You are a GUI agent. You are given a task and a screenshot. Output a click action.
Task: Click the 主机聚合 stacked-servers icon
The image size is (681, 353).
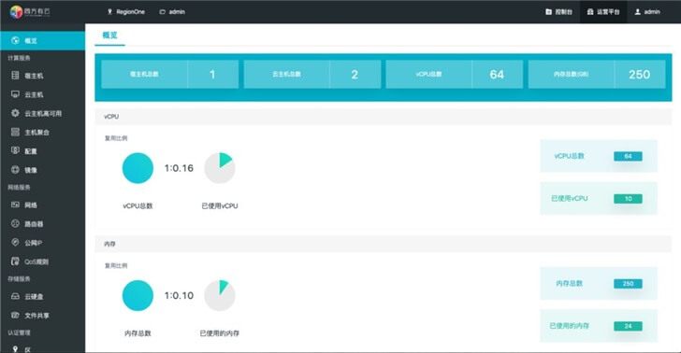pos(15,132)
